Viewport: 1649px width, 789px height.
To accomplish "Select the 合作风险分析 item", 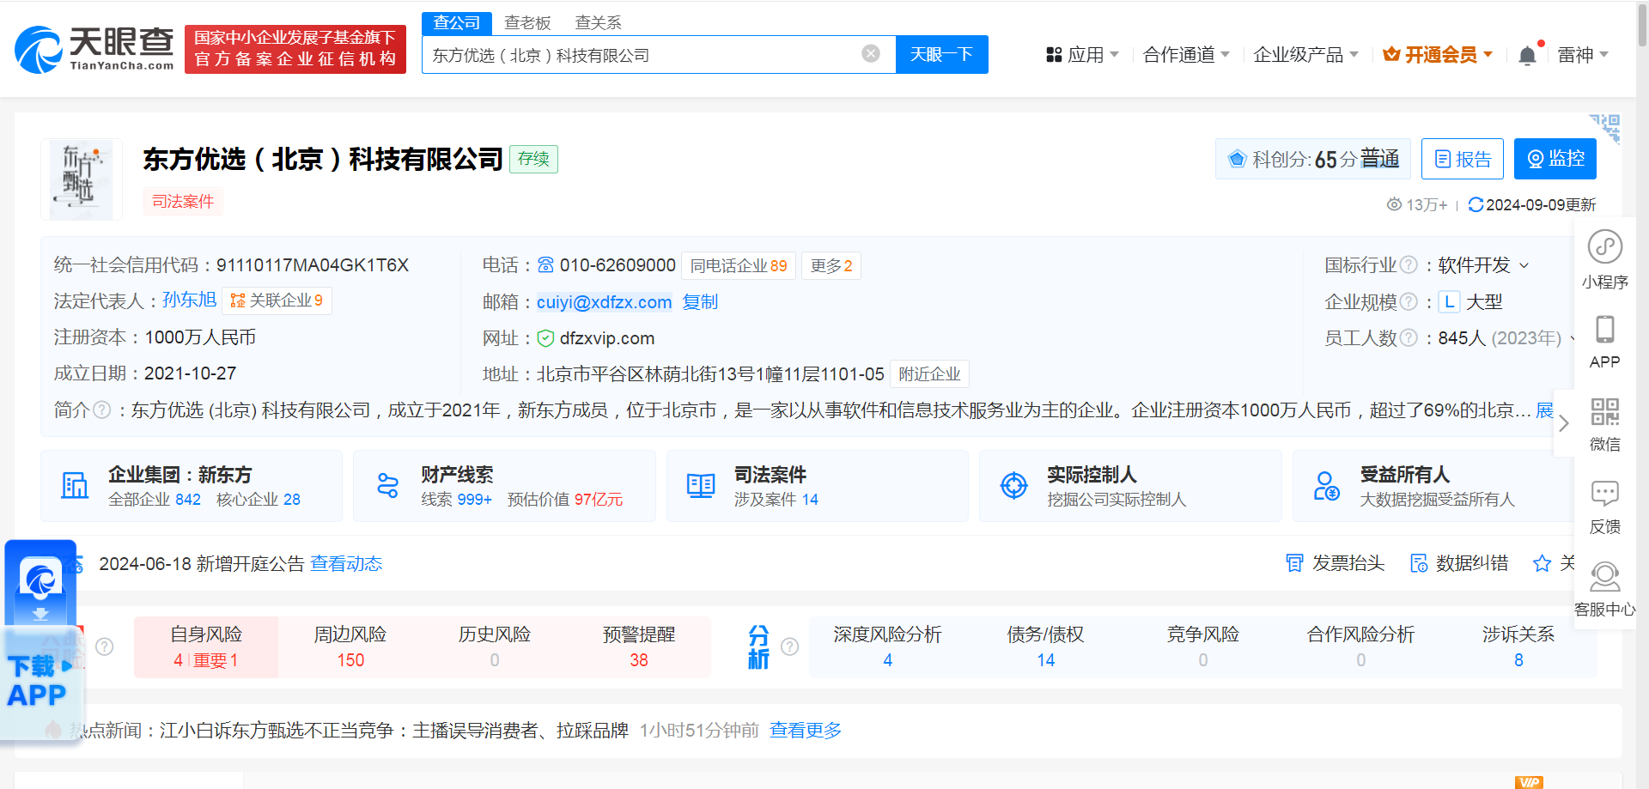I will click(1360, 646).
